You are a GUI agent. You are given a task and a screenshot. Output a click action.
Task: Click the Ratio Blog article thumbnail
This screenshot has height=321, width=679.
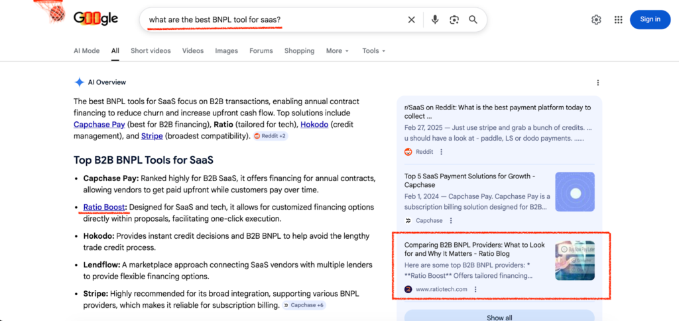(575, 261)
